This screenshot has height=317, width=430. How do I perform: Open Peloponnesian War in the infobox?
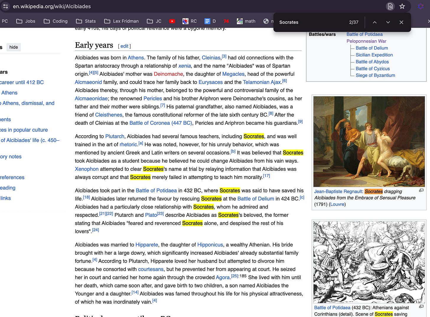click(366, 41)
